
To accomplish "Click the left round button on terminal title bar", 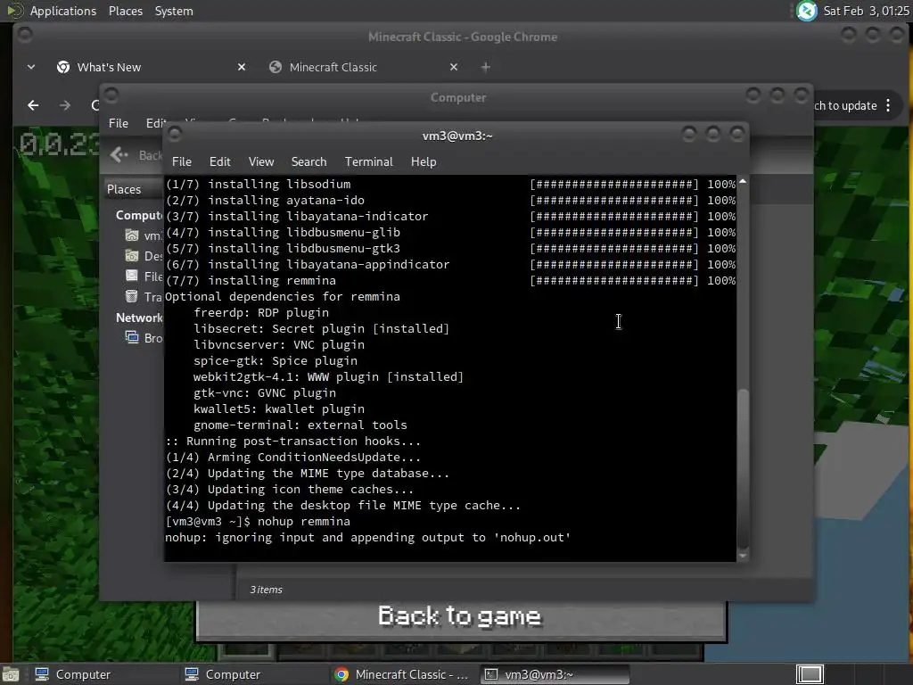I will point(174,134).
